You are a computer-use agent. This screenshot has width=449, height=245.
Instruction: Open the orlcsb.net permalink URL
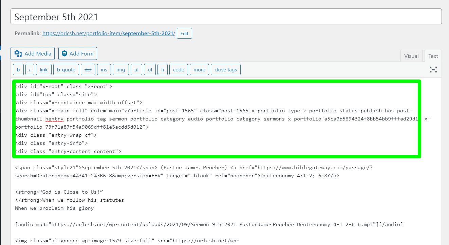109,34
